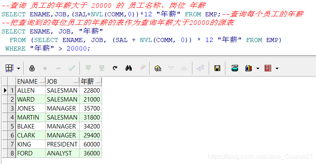316x164 pixels.
Task: Click the checkmark to post changes
Action: pos(72,68)
